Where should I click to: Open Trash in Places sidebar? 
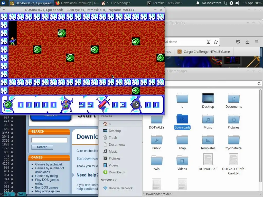(120, 137)
